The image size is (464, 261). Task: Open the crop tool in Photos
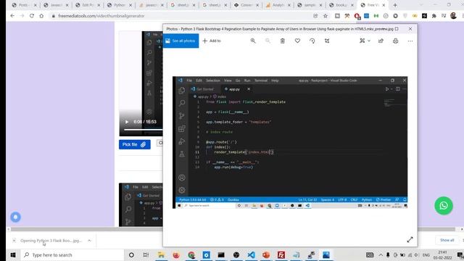(327, 41)
